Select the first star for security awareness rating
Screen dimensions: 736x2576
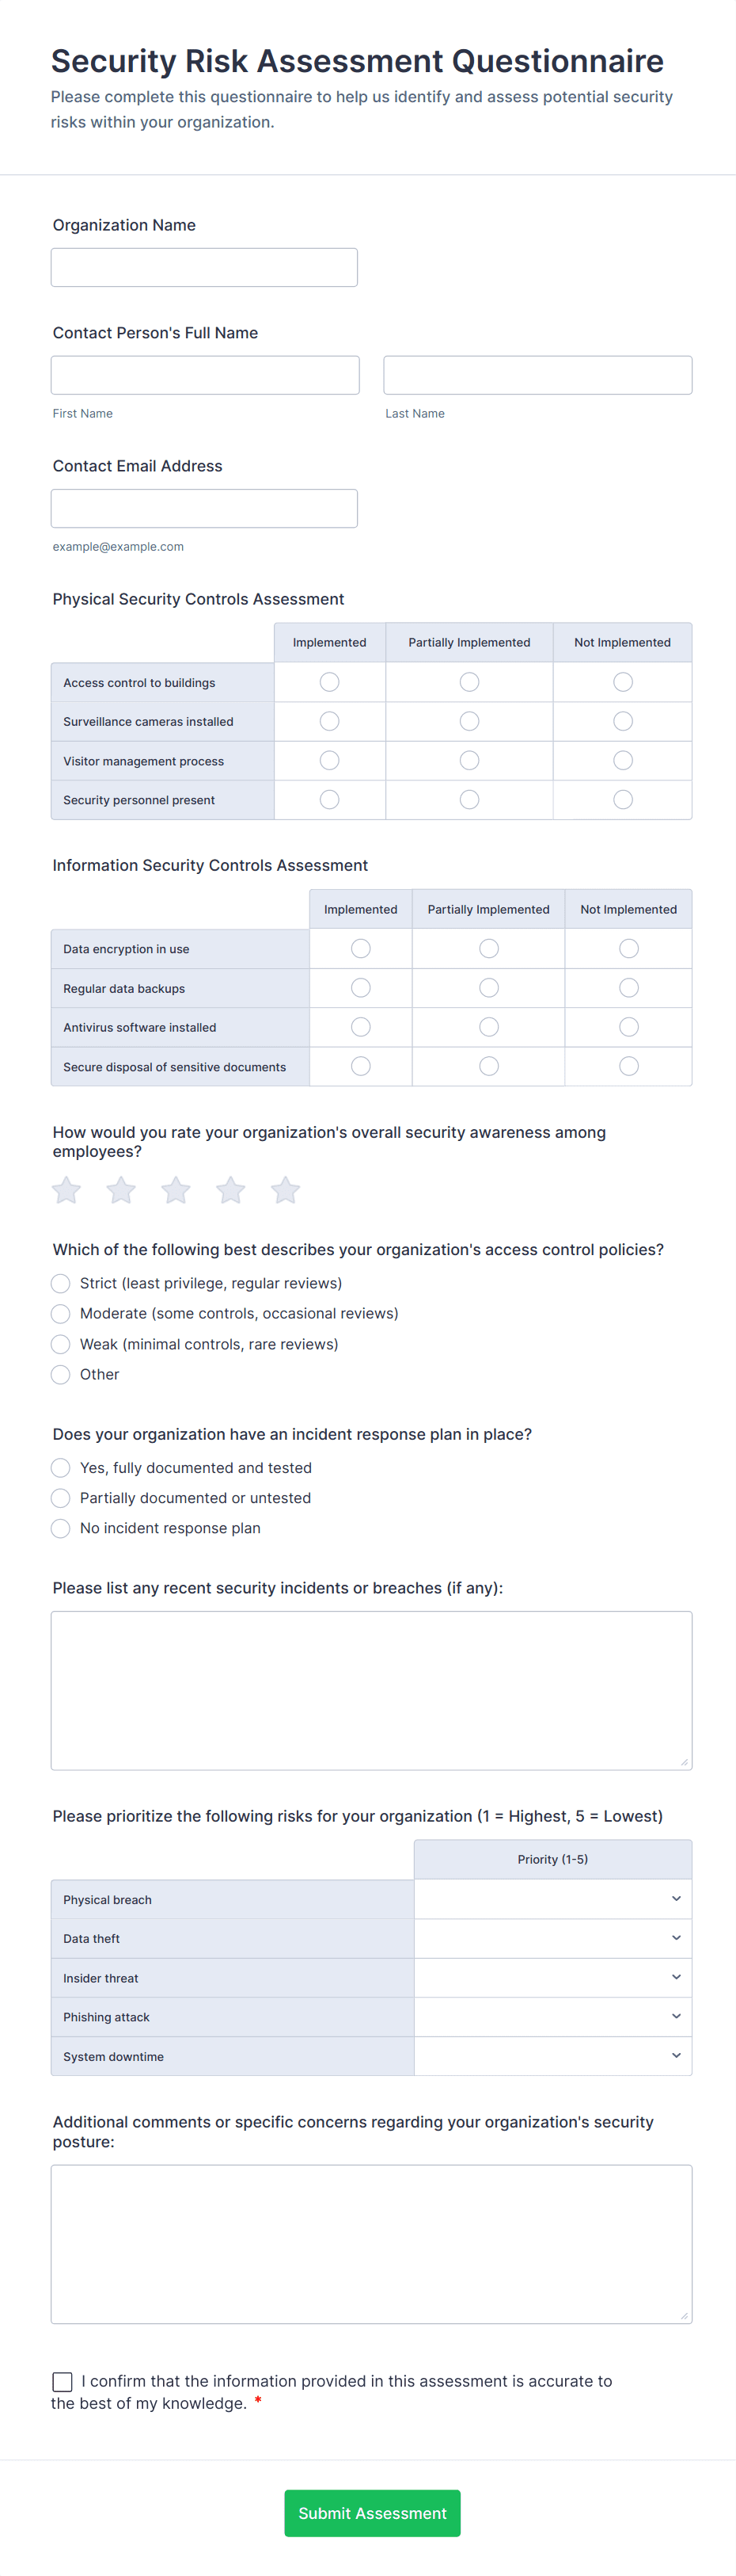(66, 1190)
